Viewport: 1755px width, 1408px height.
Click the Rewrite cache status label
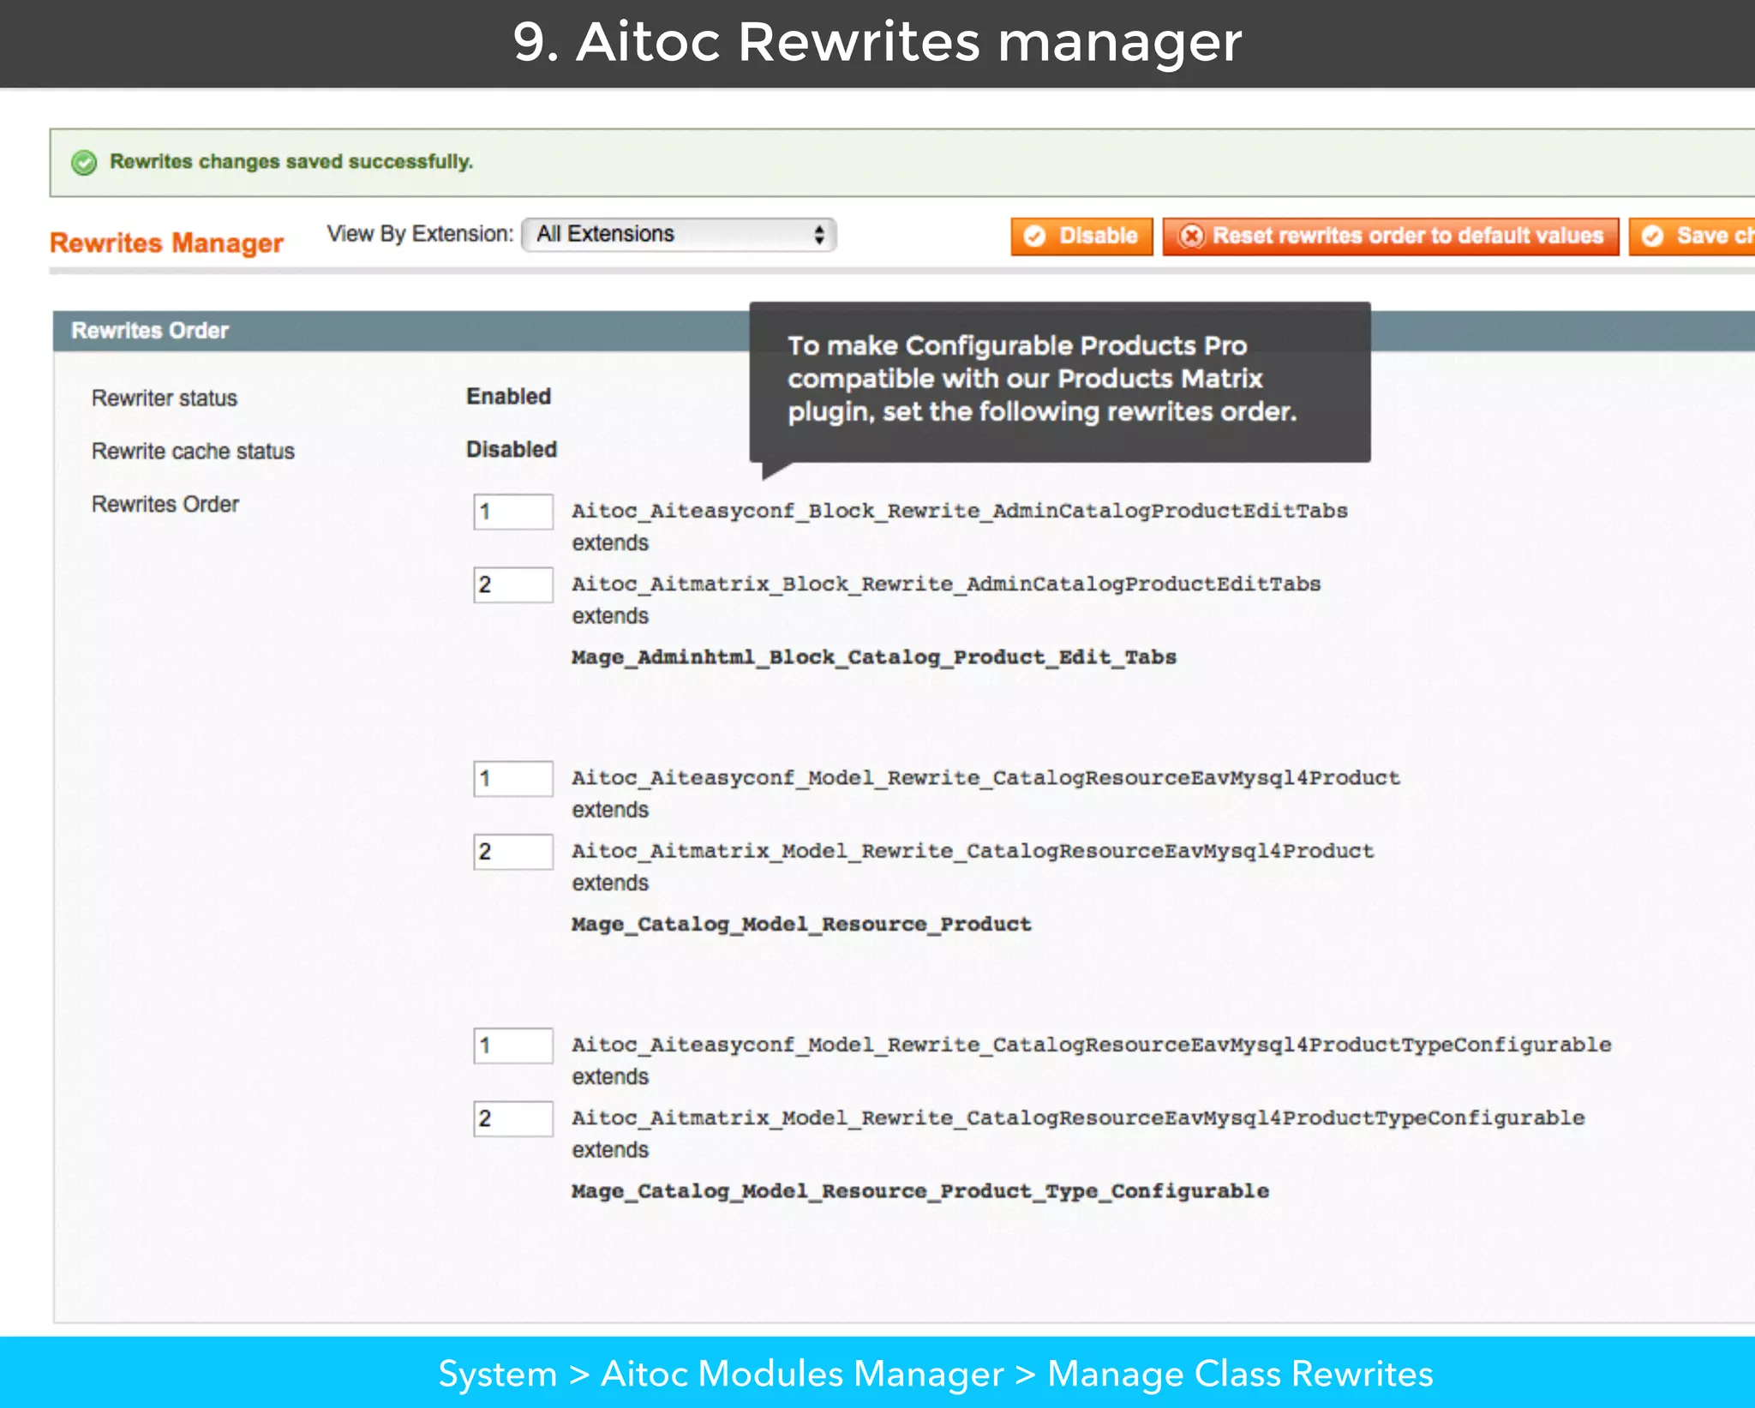point(193,452)
